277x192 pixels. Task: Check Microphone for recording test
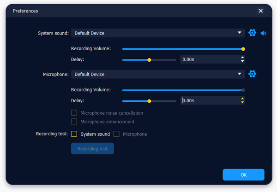click(116, 134)
